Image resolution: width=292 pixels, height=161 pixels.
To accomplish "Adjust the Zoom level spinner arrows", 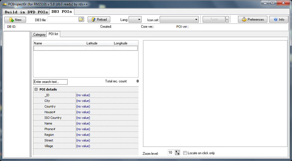I will click(x=177, y=153).
